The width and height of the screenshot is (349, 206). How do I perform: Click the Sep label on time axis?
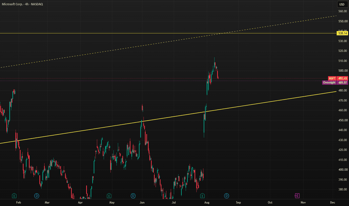point(239,202)
